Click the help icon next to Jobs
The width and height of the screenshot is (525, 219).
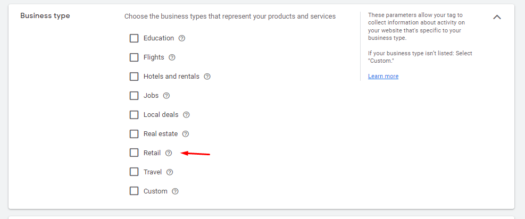tap(166, 96)
